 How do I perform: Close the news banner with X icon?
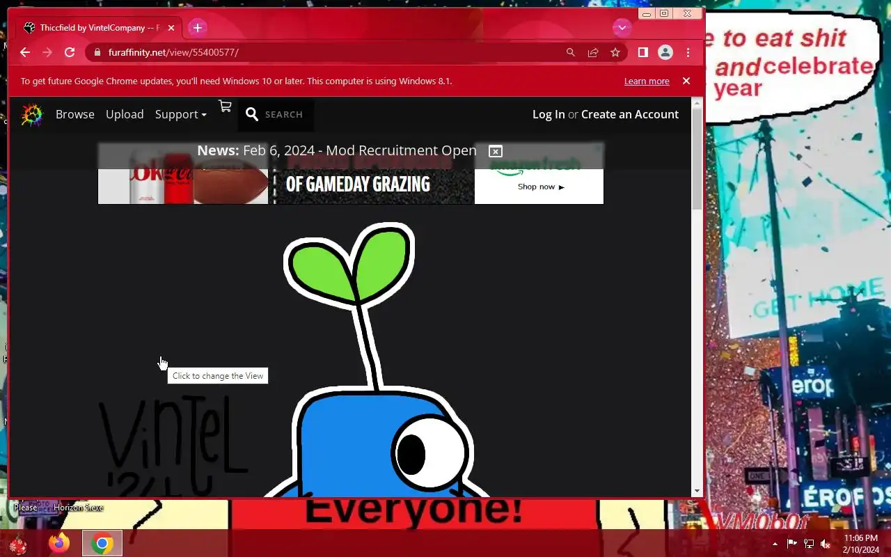[x=496, y=151]
